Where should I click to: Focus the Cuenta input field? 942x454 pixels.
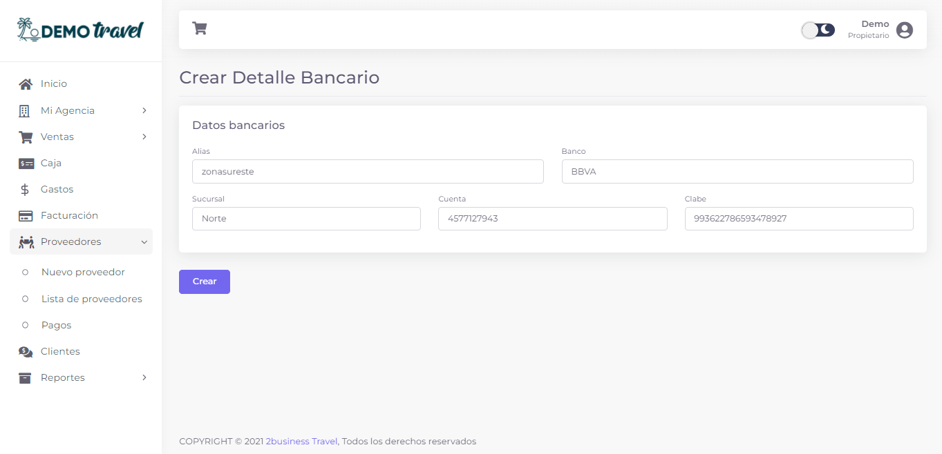[x=553, y=219]
